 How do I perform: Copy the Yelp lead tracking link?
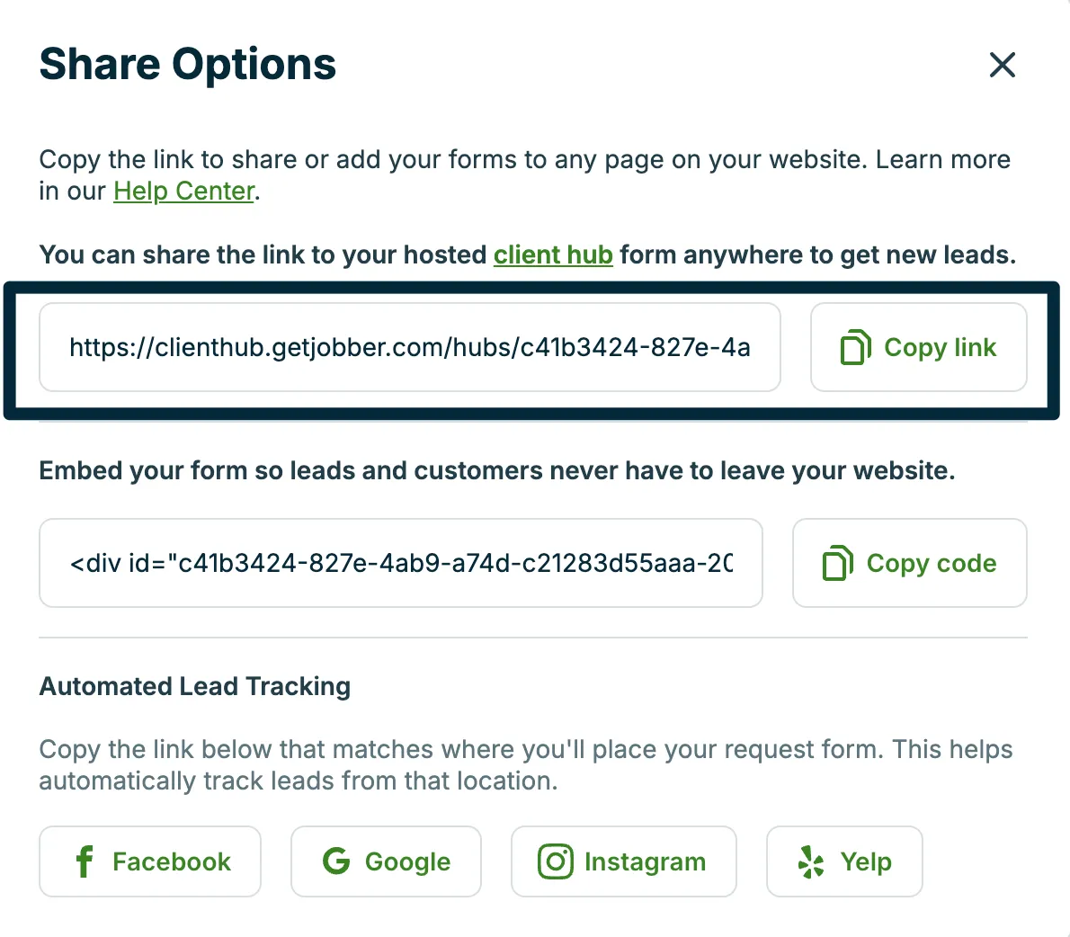(x=844, y=861)
